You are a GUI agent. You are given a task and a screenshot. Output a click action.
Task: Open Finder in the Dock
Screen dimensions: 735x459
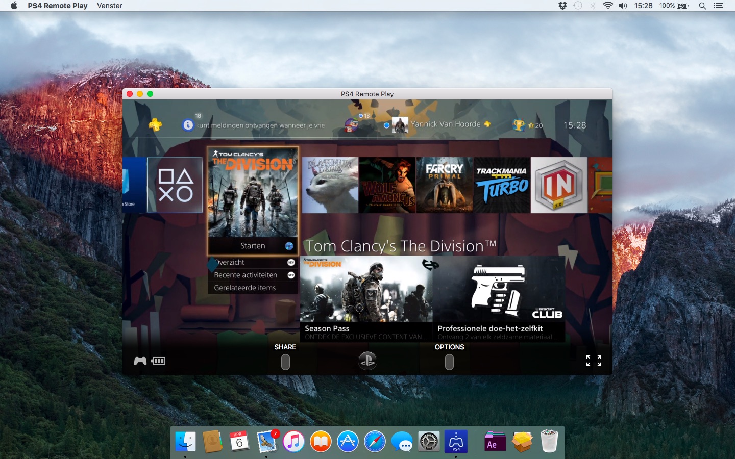(x=185, y=441)
